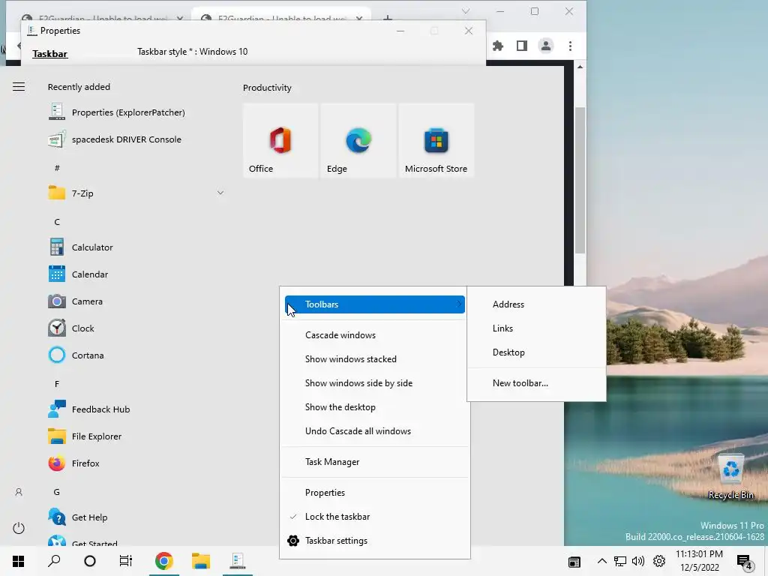Open the Microsoft Store tile
The height and width of the screenshot is (576, 768).
point(436,140)
